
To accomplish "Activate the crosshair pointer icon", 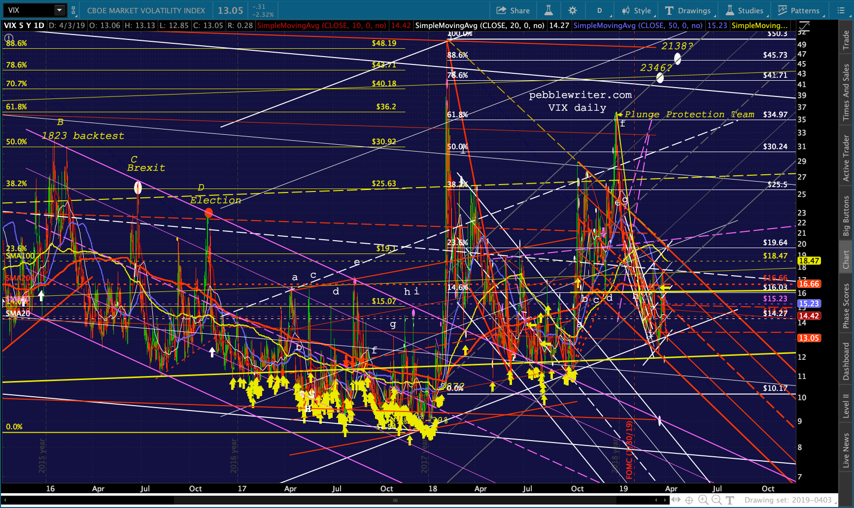I will click(x=689, y=500).
